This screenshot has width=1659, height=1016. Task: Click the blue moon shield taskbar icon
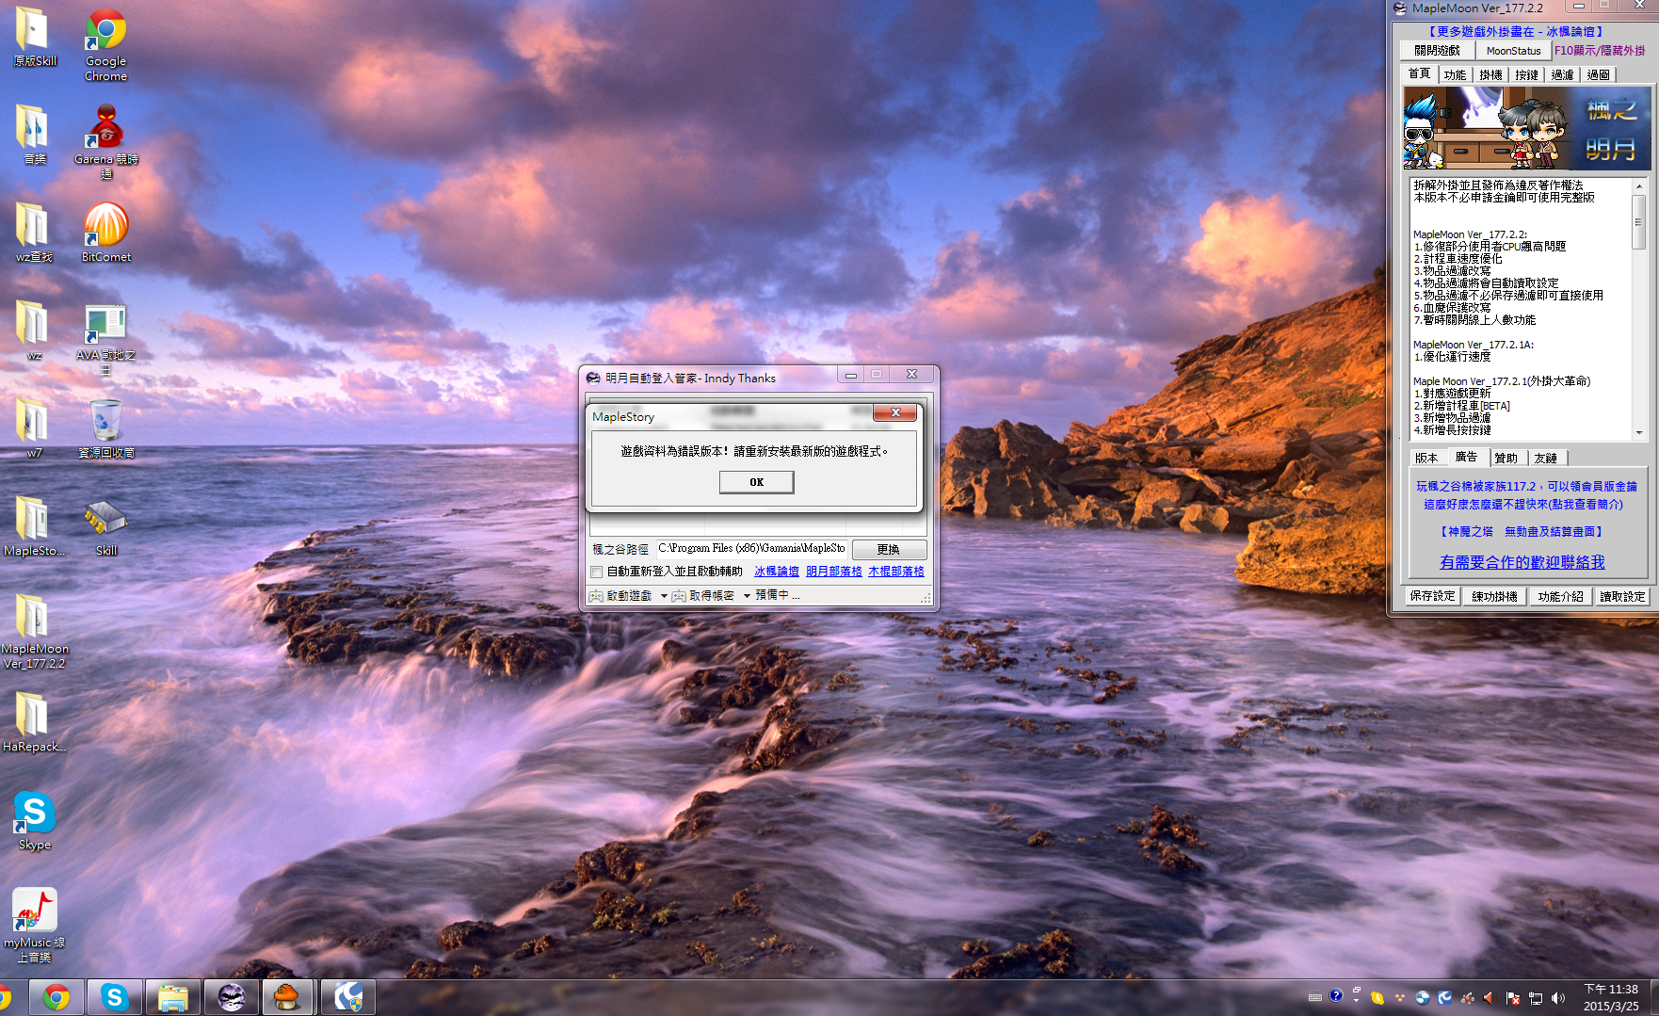click(348, 997)
